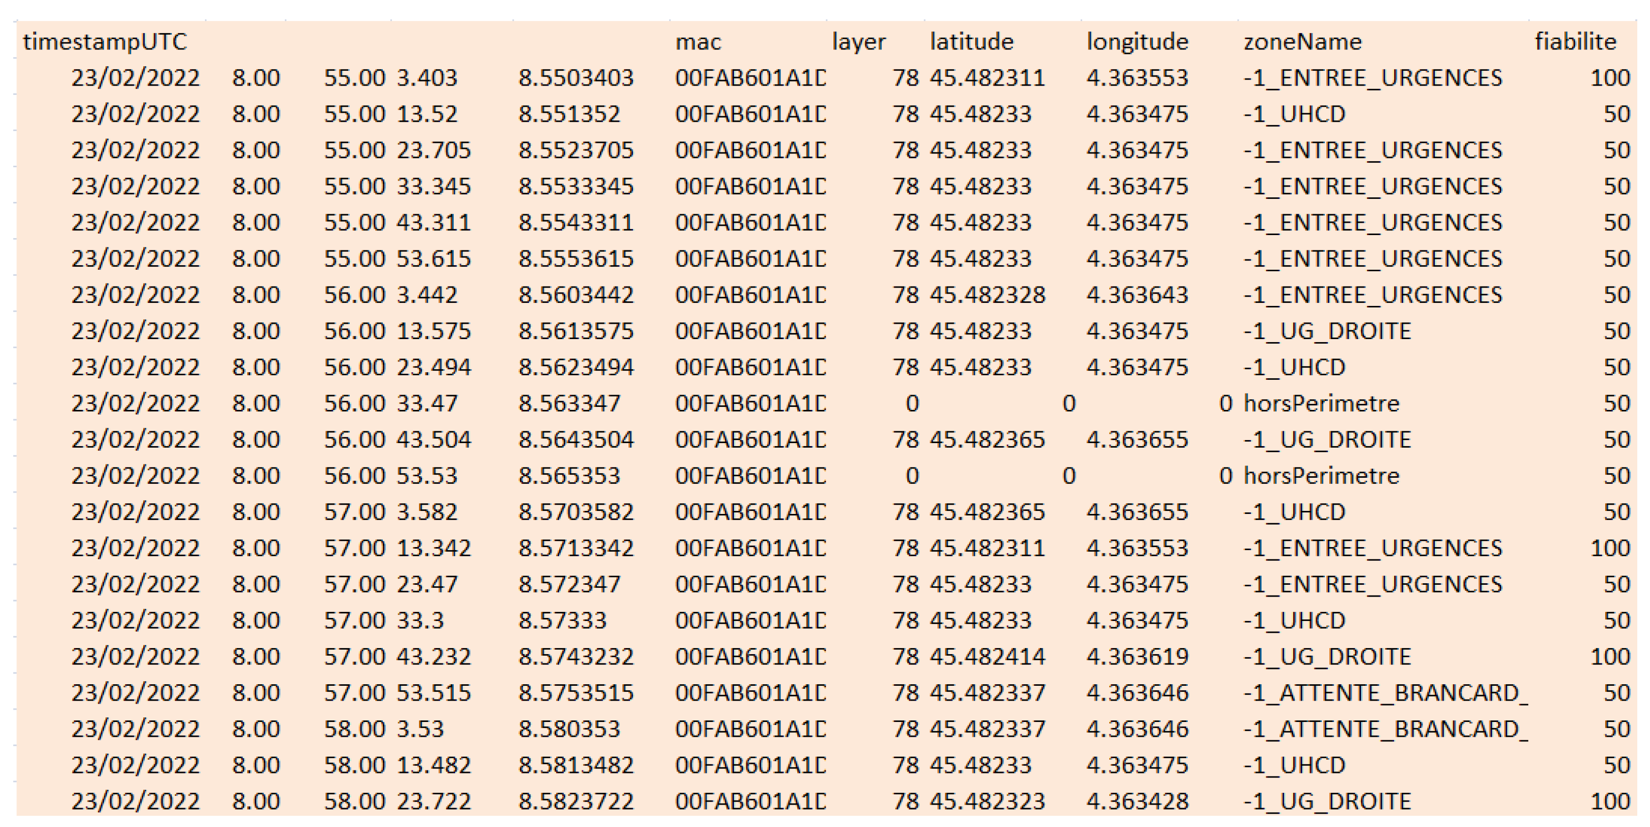
Task: Select longitude cell 4.363643
Action: (1138, 295)
